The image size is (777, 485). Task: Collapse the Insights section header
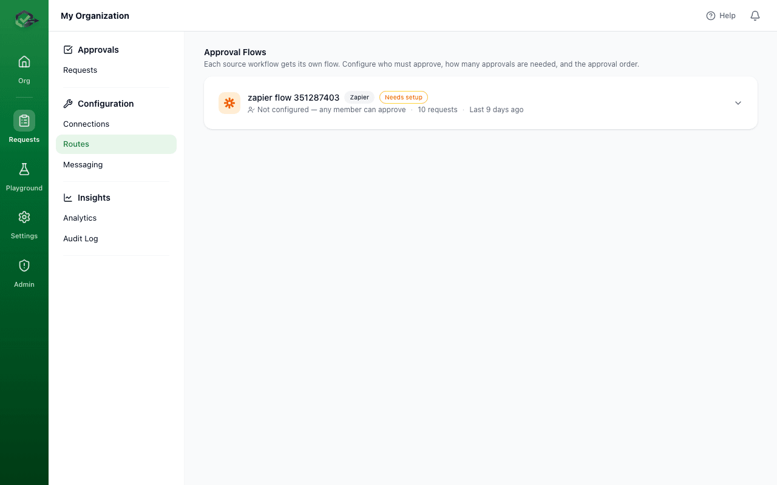pyautogui.click(x=94, y=197)
